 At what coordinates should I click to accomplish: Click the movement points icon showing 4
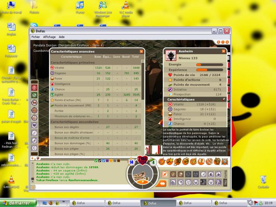[x=153, y=162]
